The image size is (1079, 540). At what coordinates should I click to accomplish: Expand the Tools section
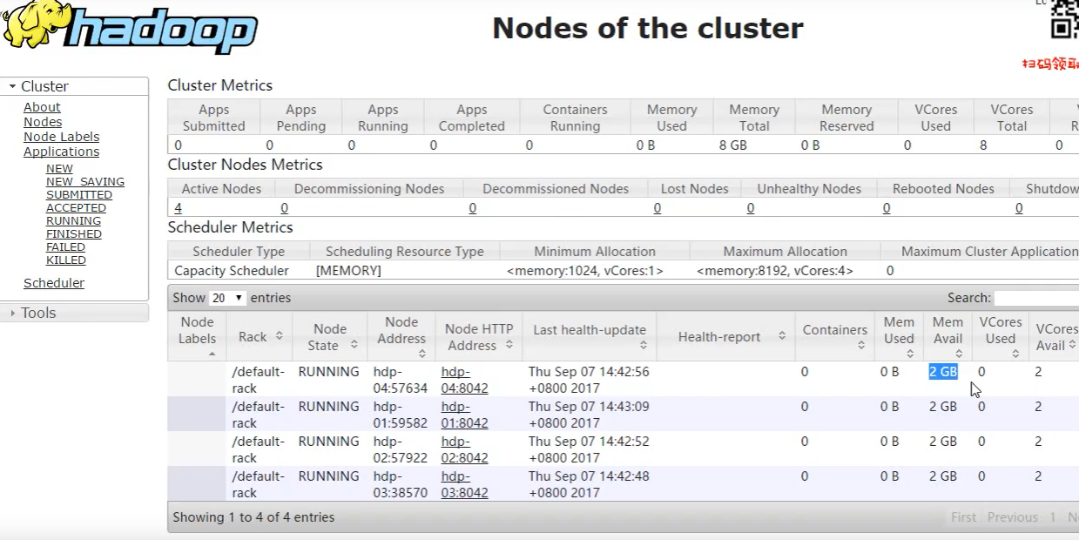75,313
